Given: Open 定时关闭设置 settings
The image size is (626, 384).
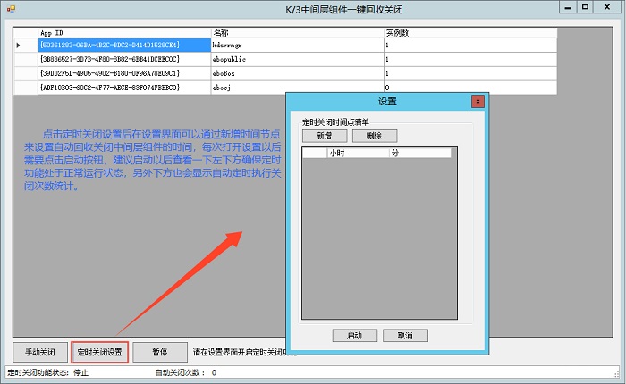Looking at the screenshot, I should (x=100, y=351).
